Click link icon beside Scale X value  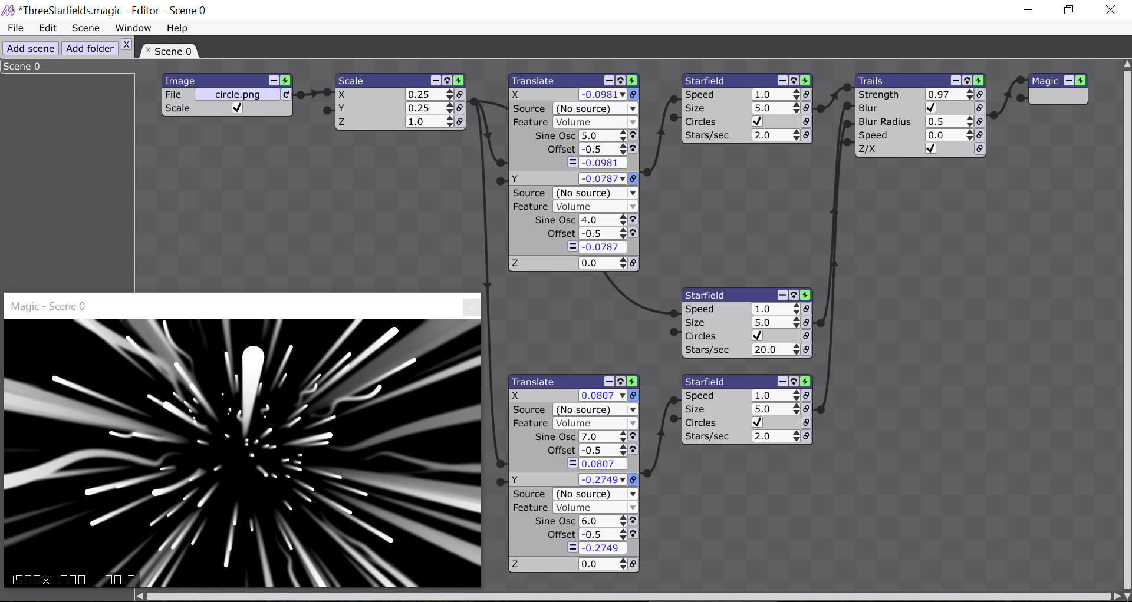click(459, 94)
